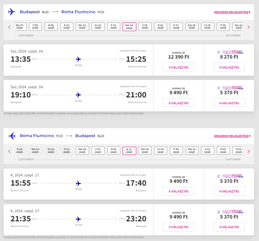The width and height of the screenshot is (259, 241).
Task: Click the outbound departing plane icon
Action: tap(12, 12)
